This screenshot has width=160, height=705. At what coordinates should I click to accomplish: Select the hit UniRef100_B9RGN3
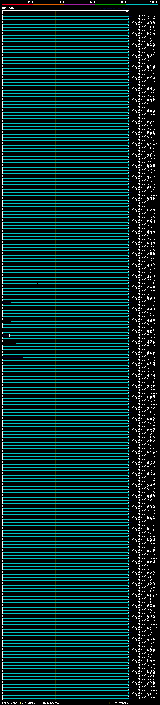[x=143, y=297]
